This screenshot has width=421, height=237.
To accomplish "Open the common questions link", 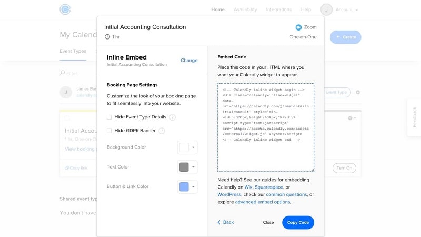I will (x=286, y=194).
